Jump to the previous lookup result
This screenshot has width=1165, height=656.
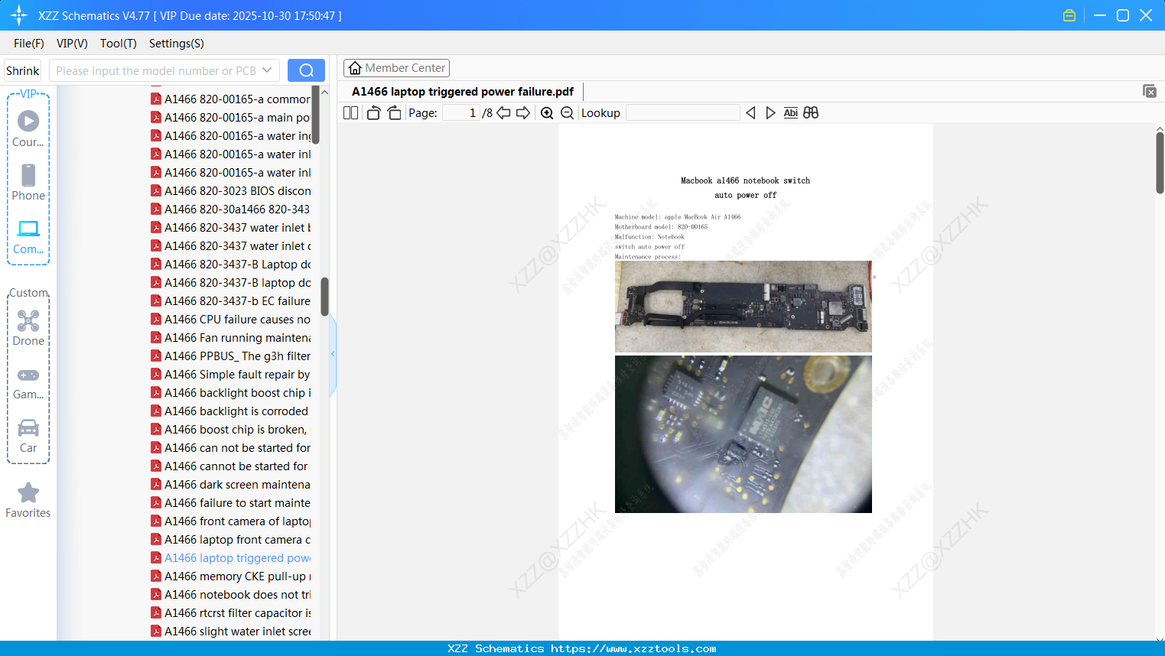click(750, 113)
